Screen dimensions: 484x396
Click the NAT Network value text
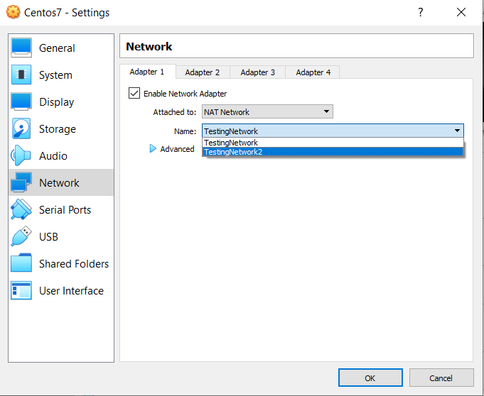tap(227, 112)
